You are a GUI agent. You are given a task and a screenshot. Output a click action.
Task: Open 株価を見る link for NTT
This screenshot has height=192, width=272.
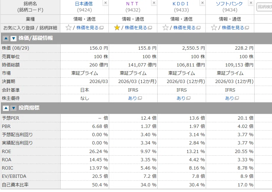click(136, 28)
